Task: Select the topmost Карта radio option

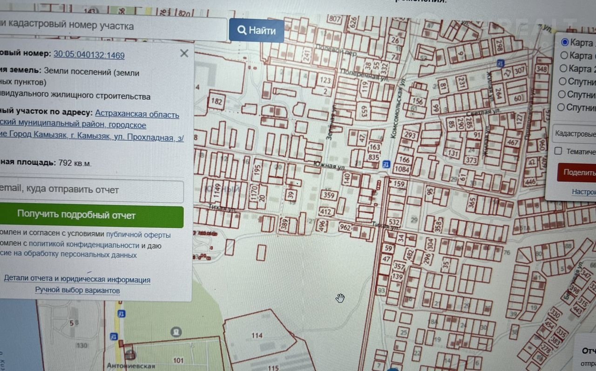Action: pyautogui.click(x=565, y=42)
